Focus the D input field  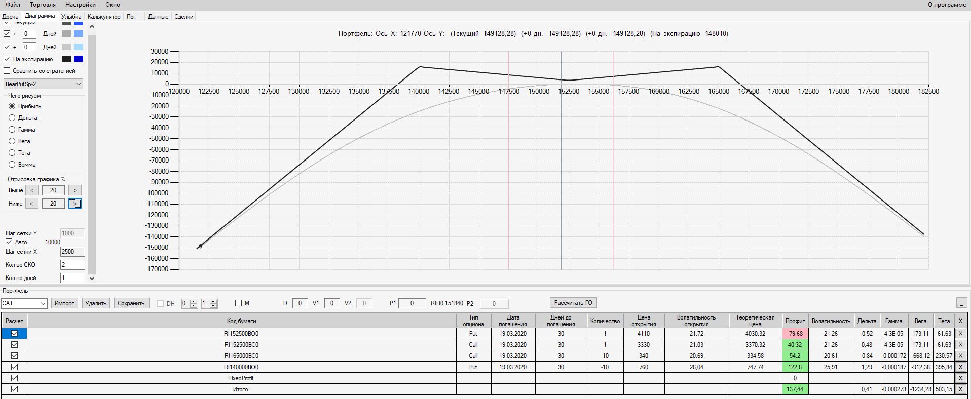[x=300, y=303]
